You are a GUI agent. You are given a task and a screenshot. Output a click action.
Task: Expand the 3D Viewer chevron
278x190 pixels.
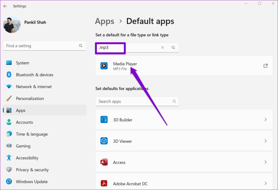pyautogui.click(x=266, y=141)
